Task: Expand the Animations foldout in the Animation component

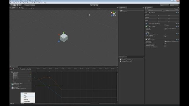Action: pos(145,43)
